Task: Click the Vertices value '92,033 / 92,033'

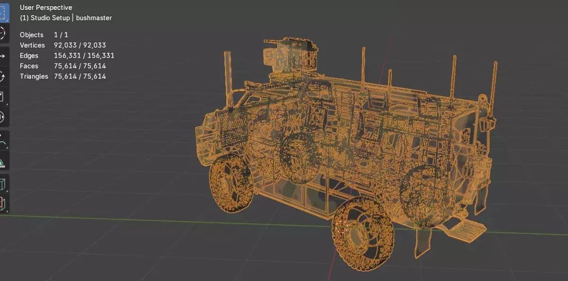Action: coord(80,45)
